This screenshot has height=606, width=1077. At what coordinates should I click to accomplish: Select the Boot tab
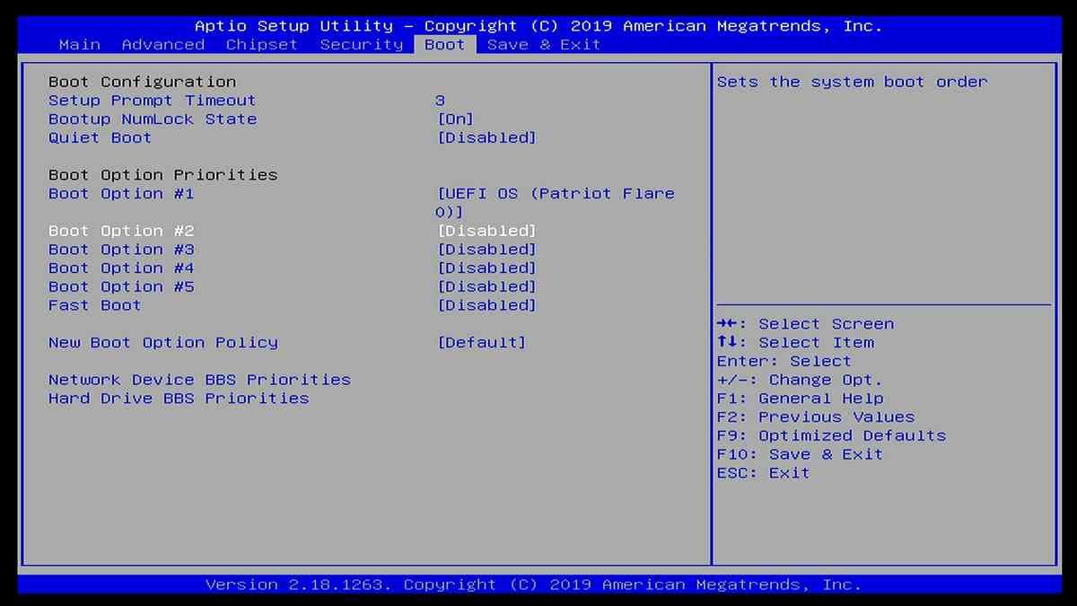(x=443, y=44)
